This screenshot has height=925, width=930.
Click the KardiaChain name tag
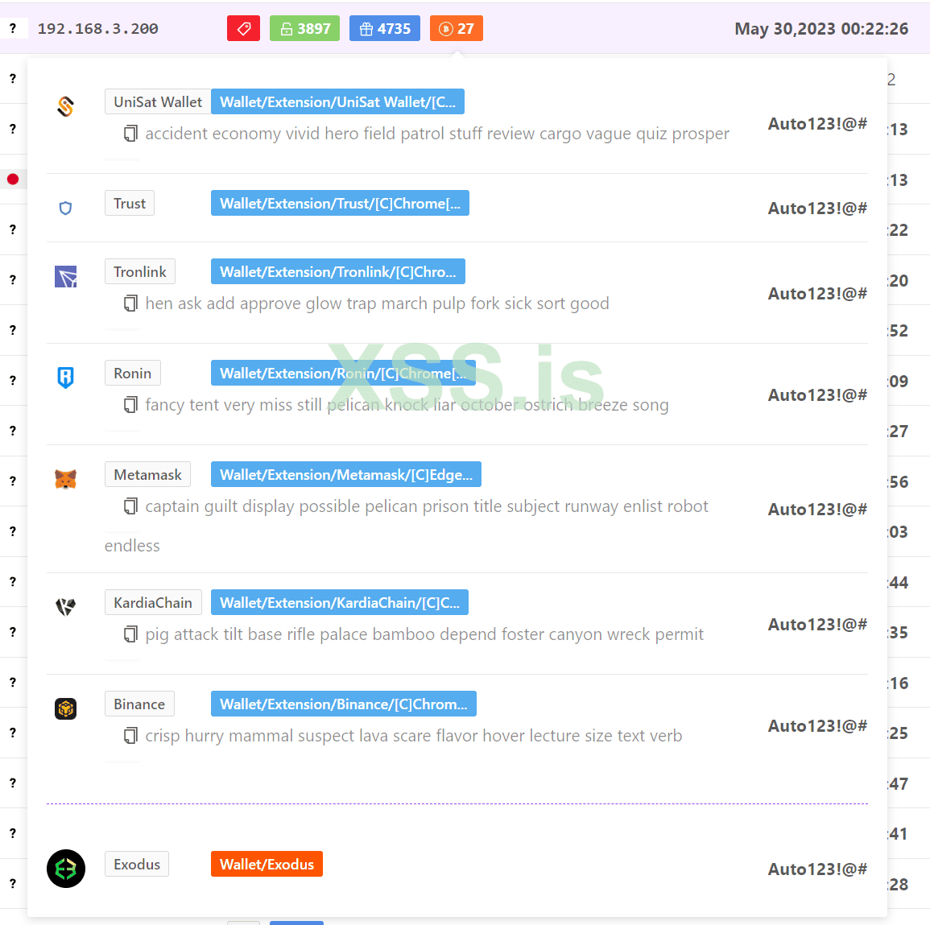pyautogui.click(x=153, y=602)
